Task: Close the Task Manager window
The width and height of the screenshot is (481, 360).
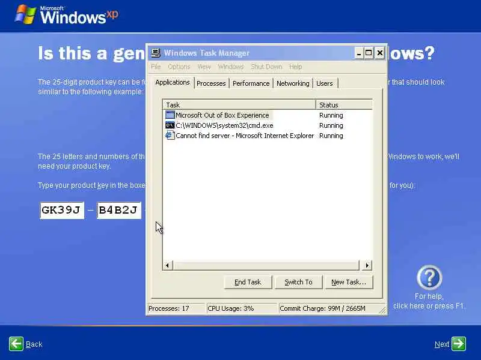Action: coord(380,53)
